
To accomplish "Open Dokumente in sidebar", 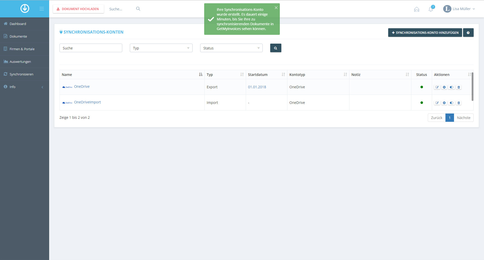I will (24, 36).
